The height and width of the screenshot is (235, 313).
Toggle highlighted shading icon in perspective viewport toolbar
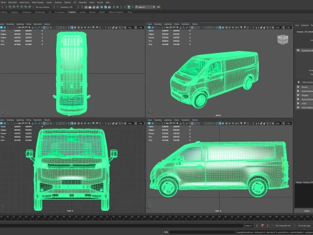[x=220, y=27]
